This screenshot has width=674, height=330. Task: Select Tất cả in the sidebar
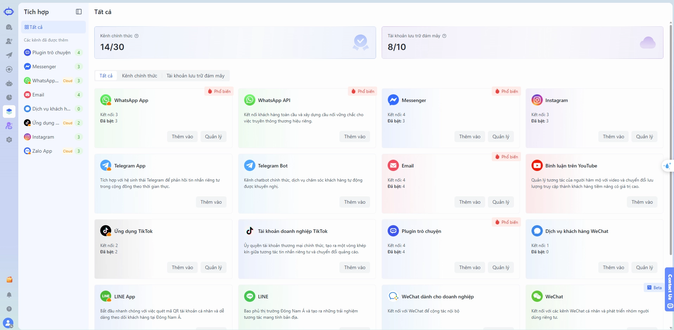tap(53, 27)
